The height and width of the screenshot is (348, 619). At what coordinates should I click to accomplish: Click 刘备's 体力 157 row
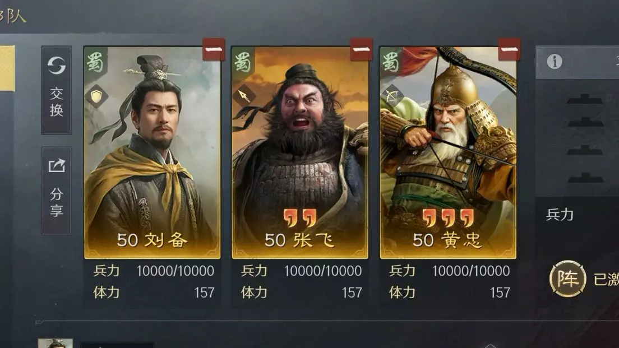154,293
